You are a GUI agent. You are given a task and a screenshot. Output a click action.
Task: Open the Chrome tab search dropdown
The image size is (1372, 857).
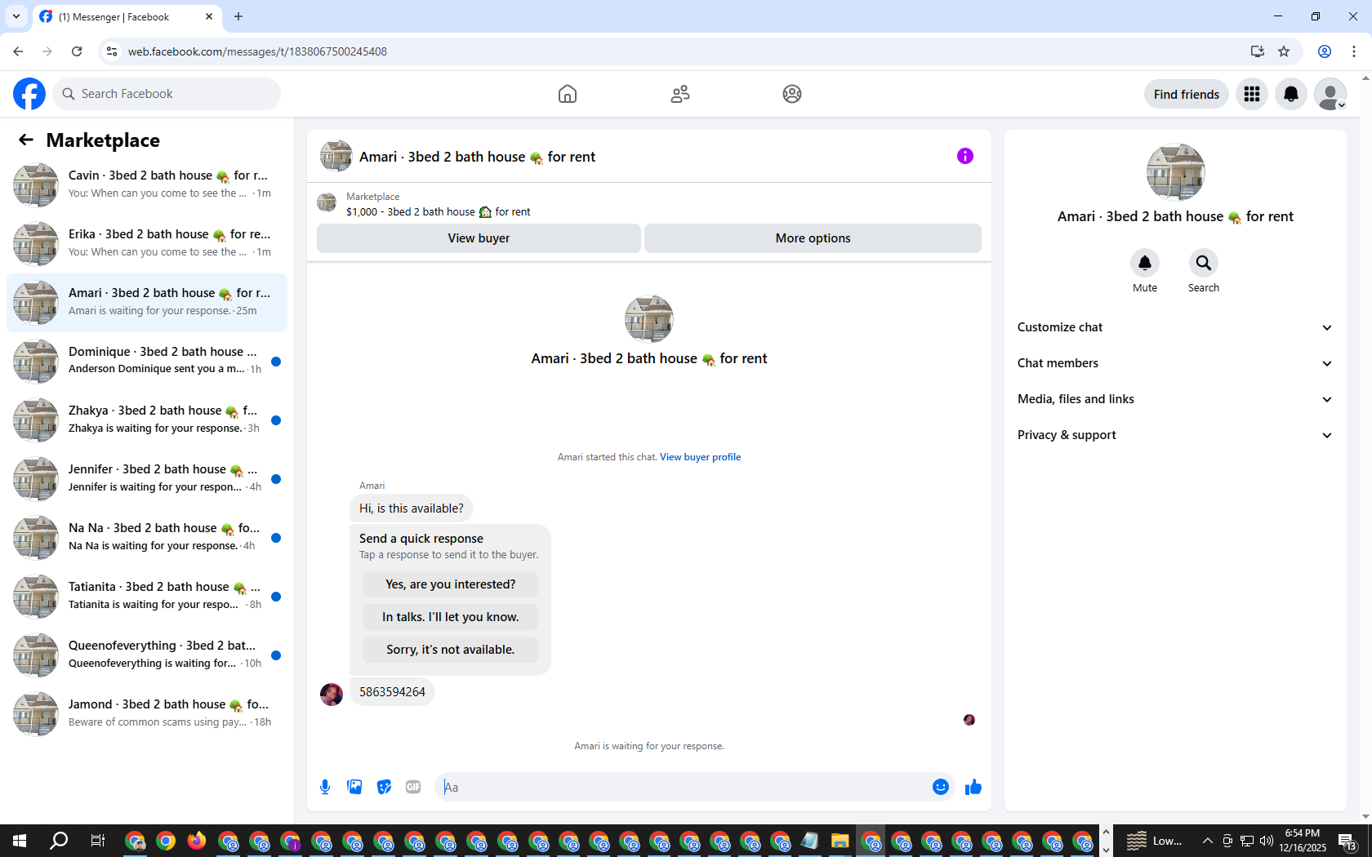point(16,16)
